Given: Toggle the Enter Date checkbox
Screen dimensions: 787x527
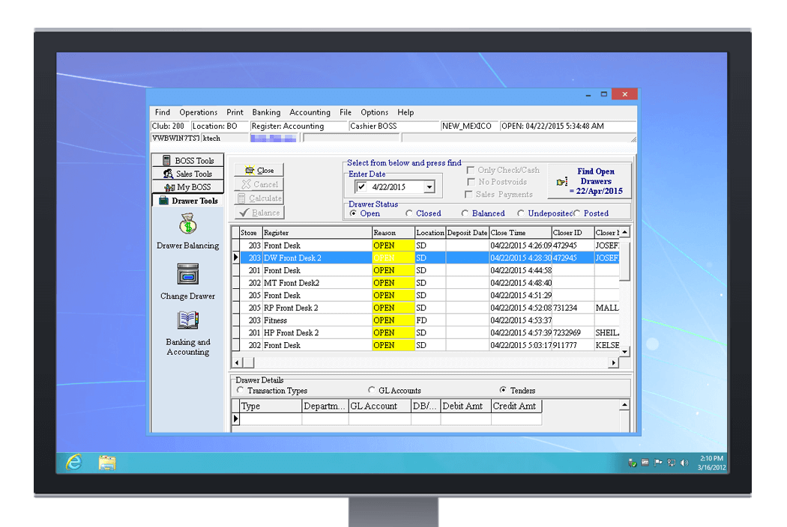Looking at the screenshot, I should (361, 187).
